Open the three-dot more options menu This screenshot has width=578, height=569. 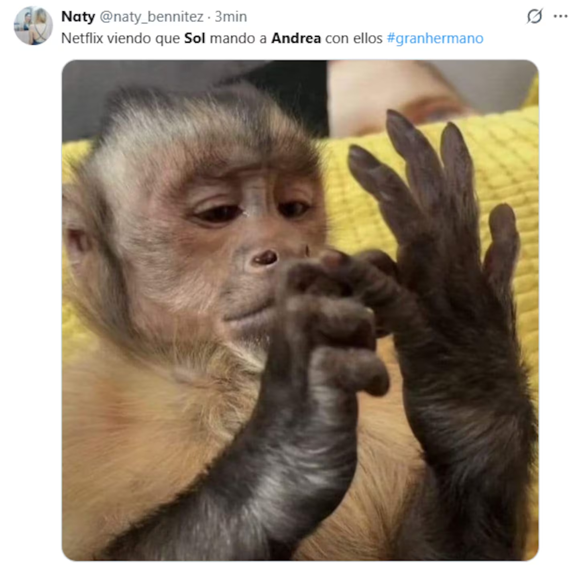[x=560, y=16]
